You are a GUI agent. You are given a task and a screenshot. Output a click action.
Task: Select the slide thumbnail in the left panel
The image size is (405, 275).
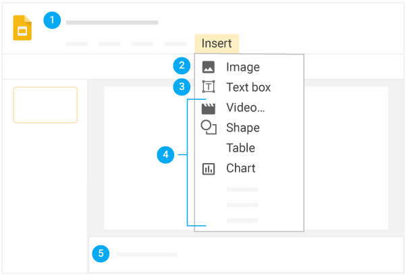click(x=45, y=104)
